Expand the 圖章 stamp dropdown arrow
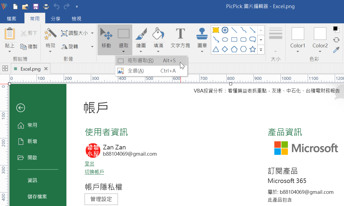This screenshot has width=344, height=206. tap(202, 51)
